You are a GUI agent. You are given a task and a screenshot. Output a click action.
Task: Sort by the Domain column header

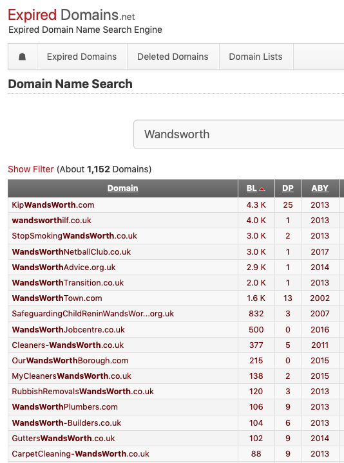[123, 188]
